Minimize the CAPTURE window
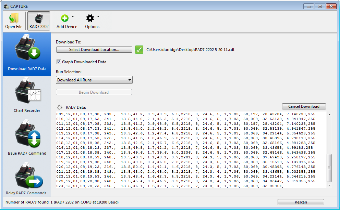Screen dimensions: 340x210 tap(308, 6)
